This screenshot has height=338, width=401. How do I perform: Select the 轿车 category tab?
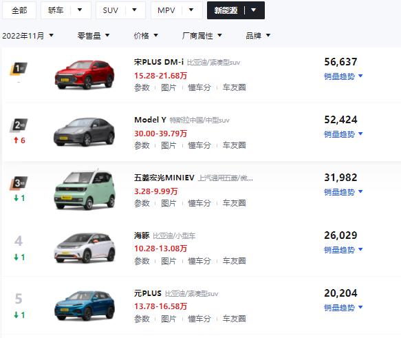tap(56, 10)
